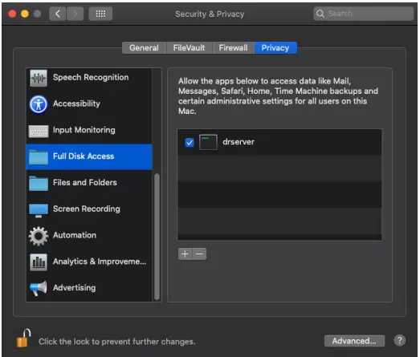Open help with the question mark button
The height and width of the screenshot is (357, 420).
[x=399, y=341]
